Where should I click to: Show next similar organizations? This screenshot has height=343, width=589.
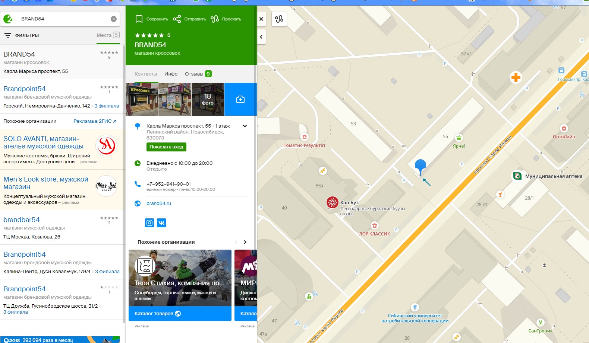[x=245, y=242]
